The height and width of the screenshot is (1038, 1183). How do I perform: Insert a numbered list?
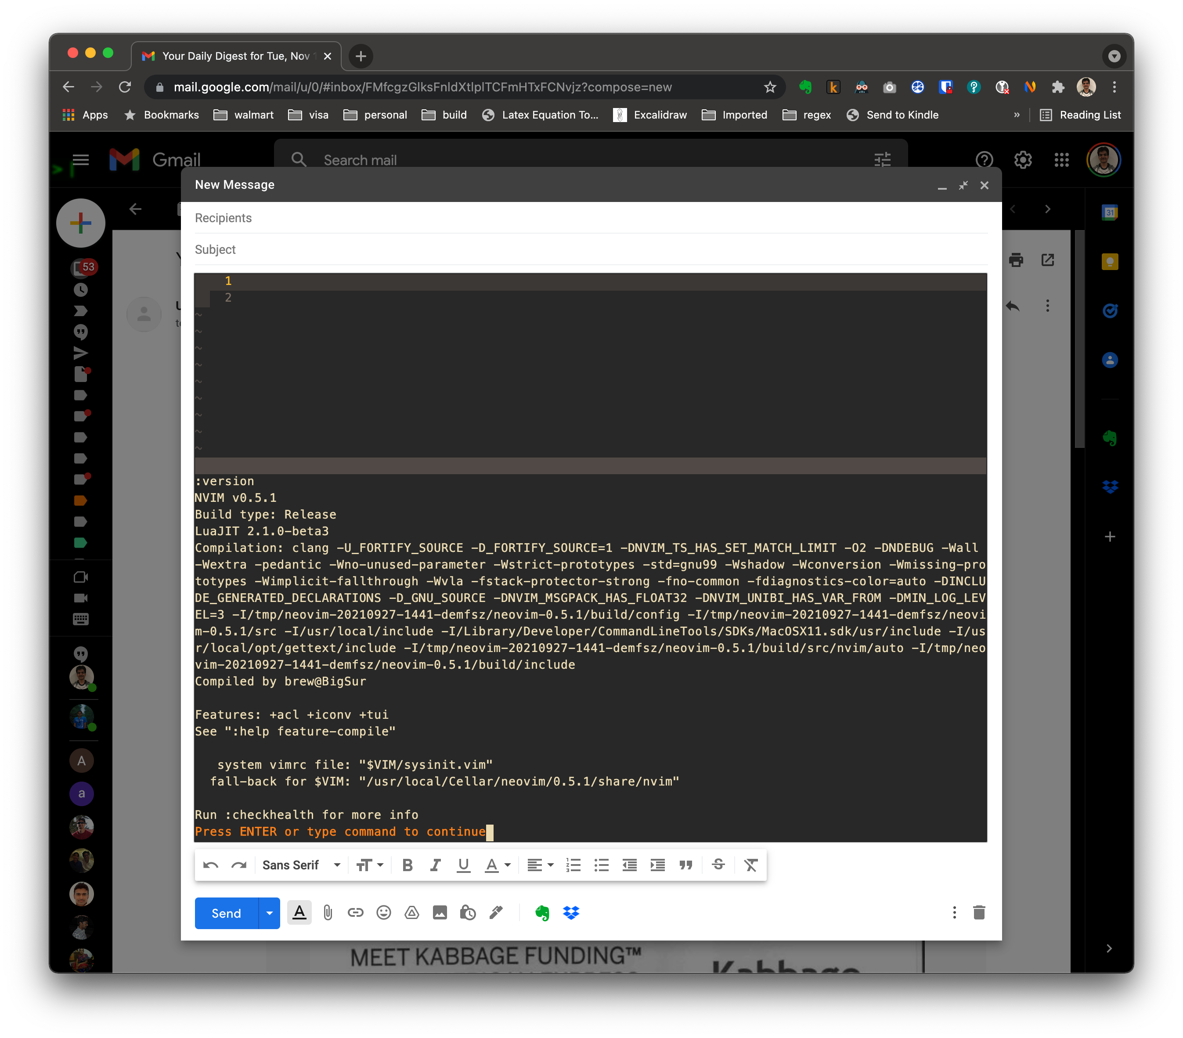pyautogui.click(x=573, y=865)
